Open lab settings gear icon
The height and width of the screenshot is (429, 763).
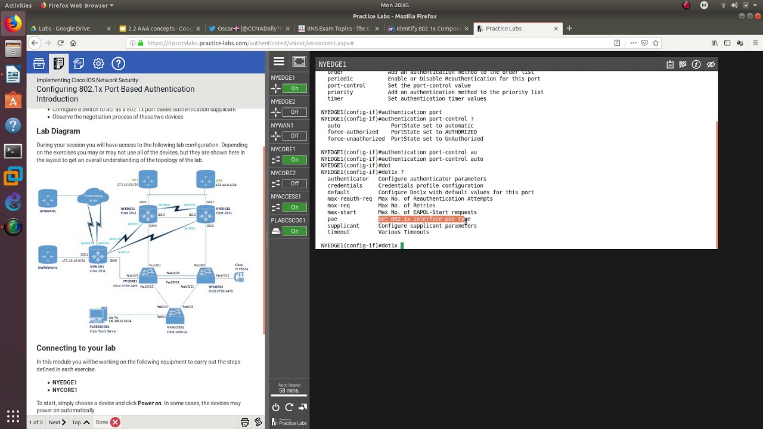click(98, 63)
